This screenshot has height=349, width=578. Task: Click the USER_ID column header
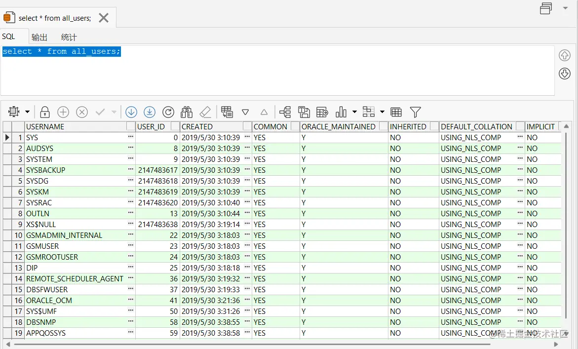(x=154, y=126)
